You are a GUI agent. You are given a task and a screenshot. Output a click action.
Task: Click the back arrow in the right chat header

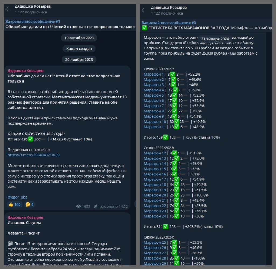pos(144,10)
